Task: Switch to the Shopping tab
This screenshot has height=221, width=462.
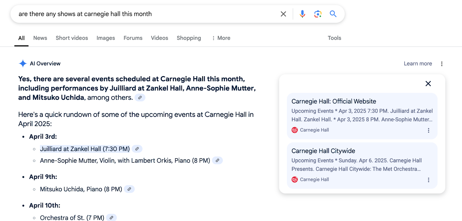Action: (x=189, y=38)
